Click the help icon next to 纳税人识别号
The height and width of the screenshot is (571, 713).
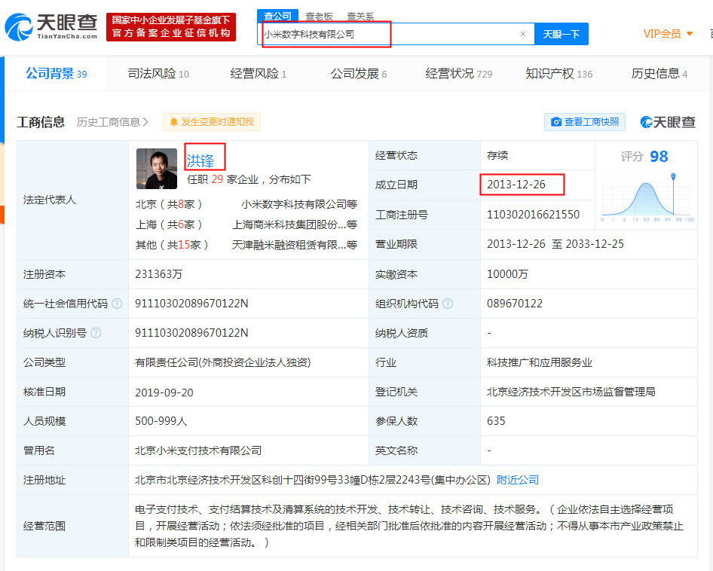96,333
